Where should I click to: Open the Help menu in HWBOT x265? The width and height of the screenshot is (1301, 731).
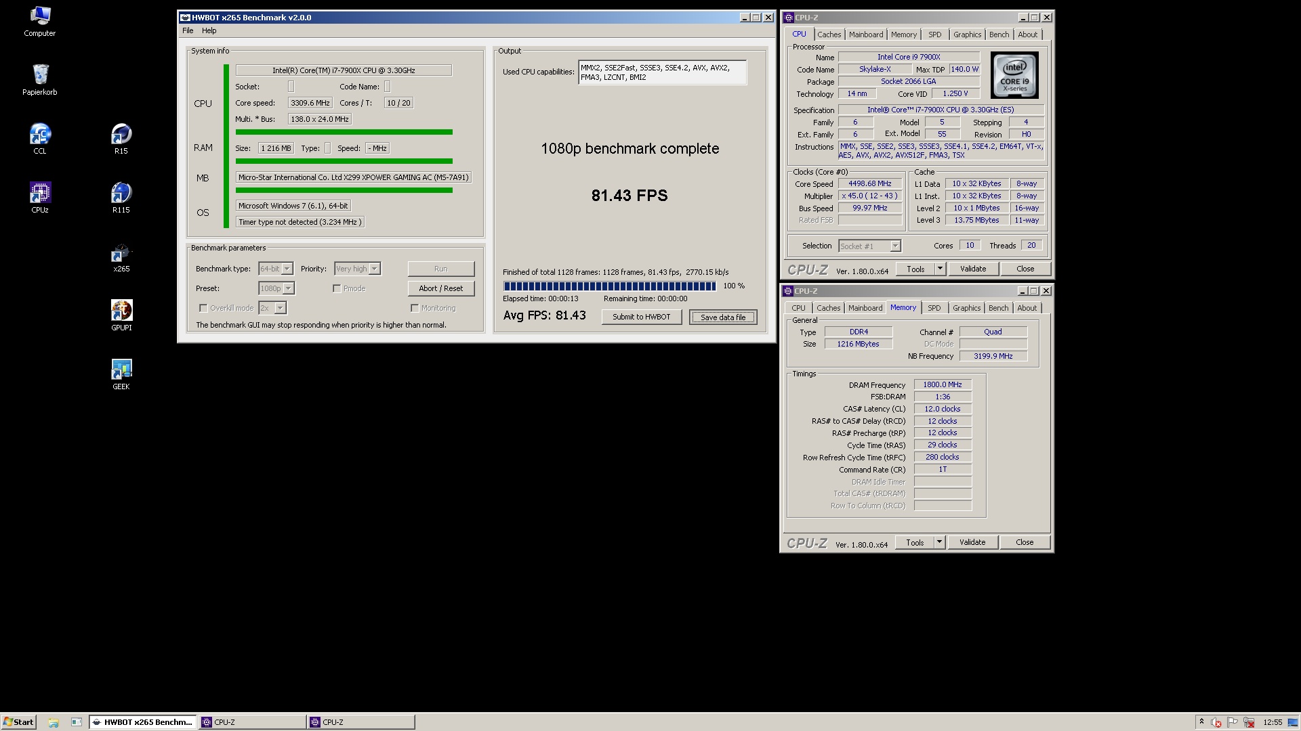coord(209,30)
